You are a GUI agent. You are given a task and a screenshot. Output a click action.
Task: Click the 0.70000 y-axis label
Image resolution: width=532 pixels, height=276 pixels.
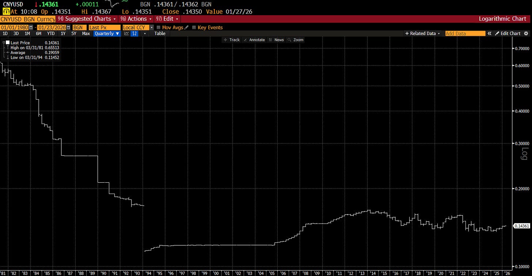coord(522,48)
